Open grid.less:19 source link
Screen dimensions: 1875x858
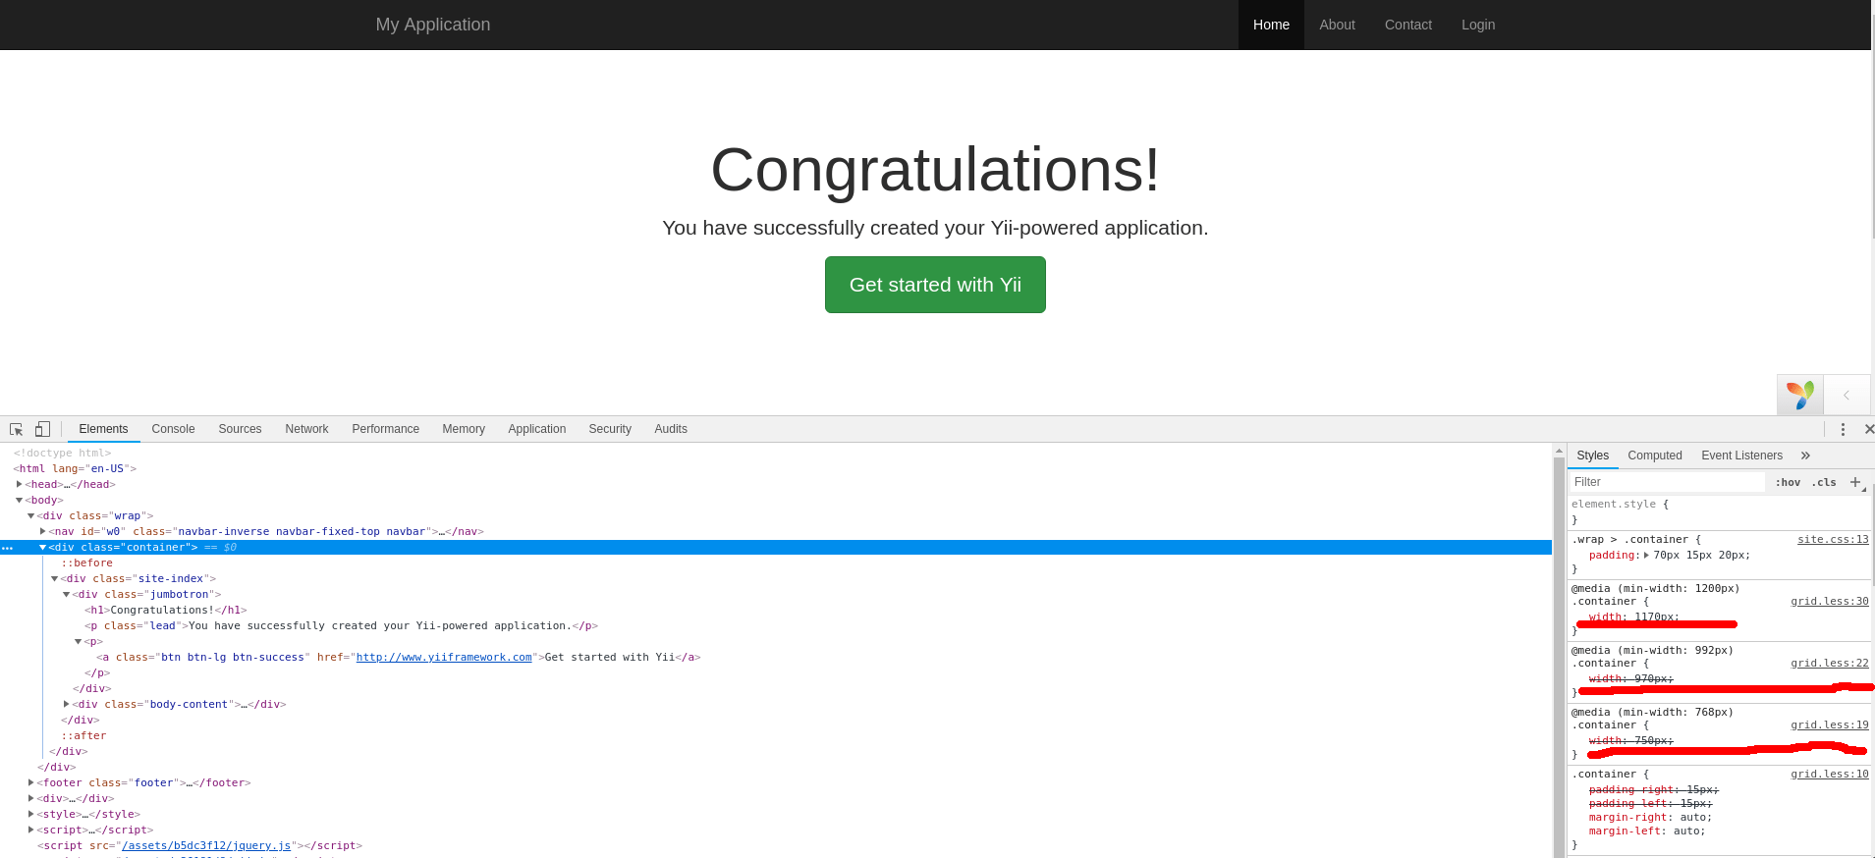(x=1829, y=724)
